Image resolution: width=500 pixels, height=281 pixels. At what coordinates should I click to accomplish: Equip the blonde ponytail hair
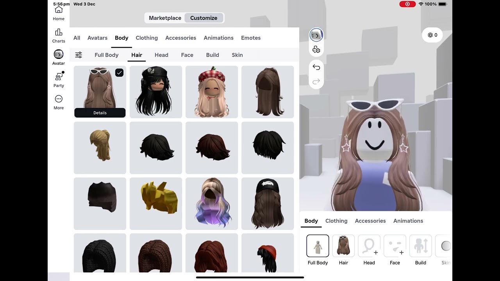[x=100, y=148]
